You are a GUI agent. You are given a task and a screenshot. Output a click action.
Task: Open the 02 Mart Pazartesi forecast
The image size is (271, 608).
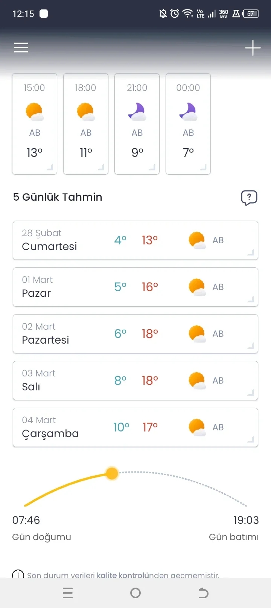(135, 334)
